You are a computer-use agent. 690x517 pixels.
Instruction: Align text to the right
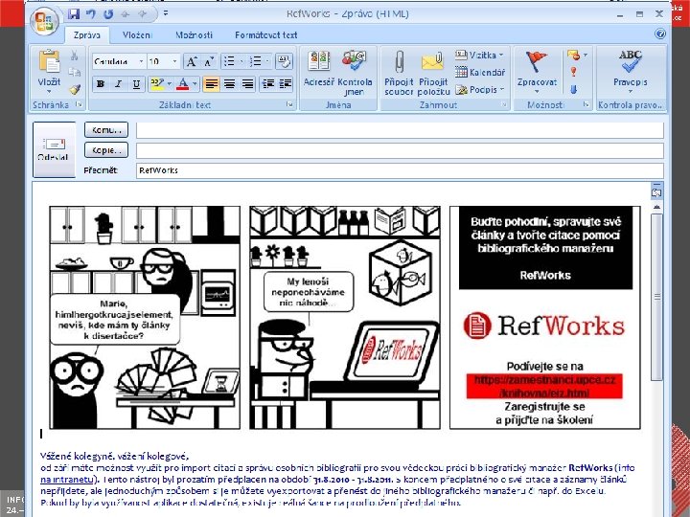(x=248, y=84)
